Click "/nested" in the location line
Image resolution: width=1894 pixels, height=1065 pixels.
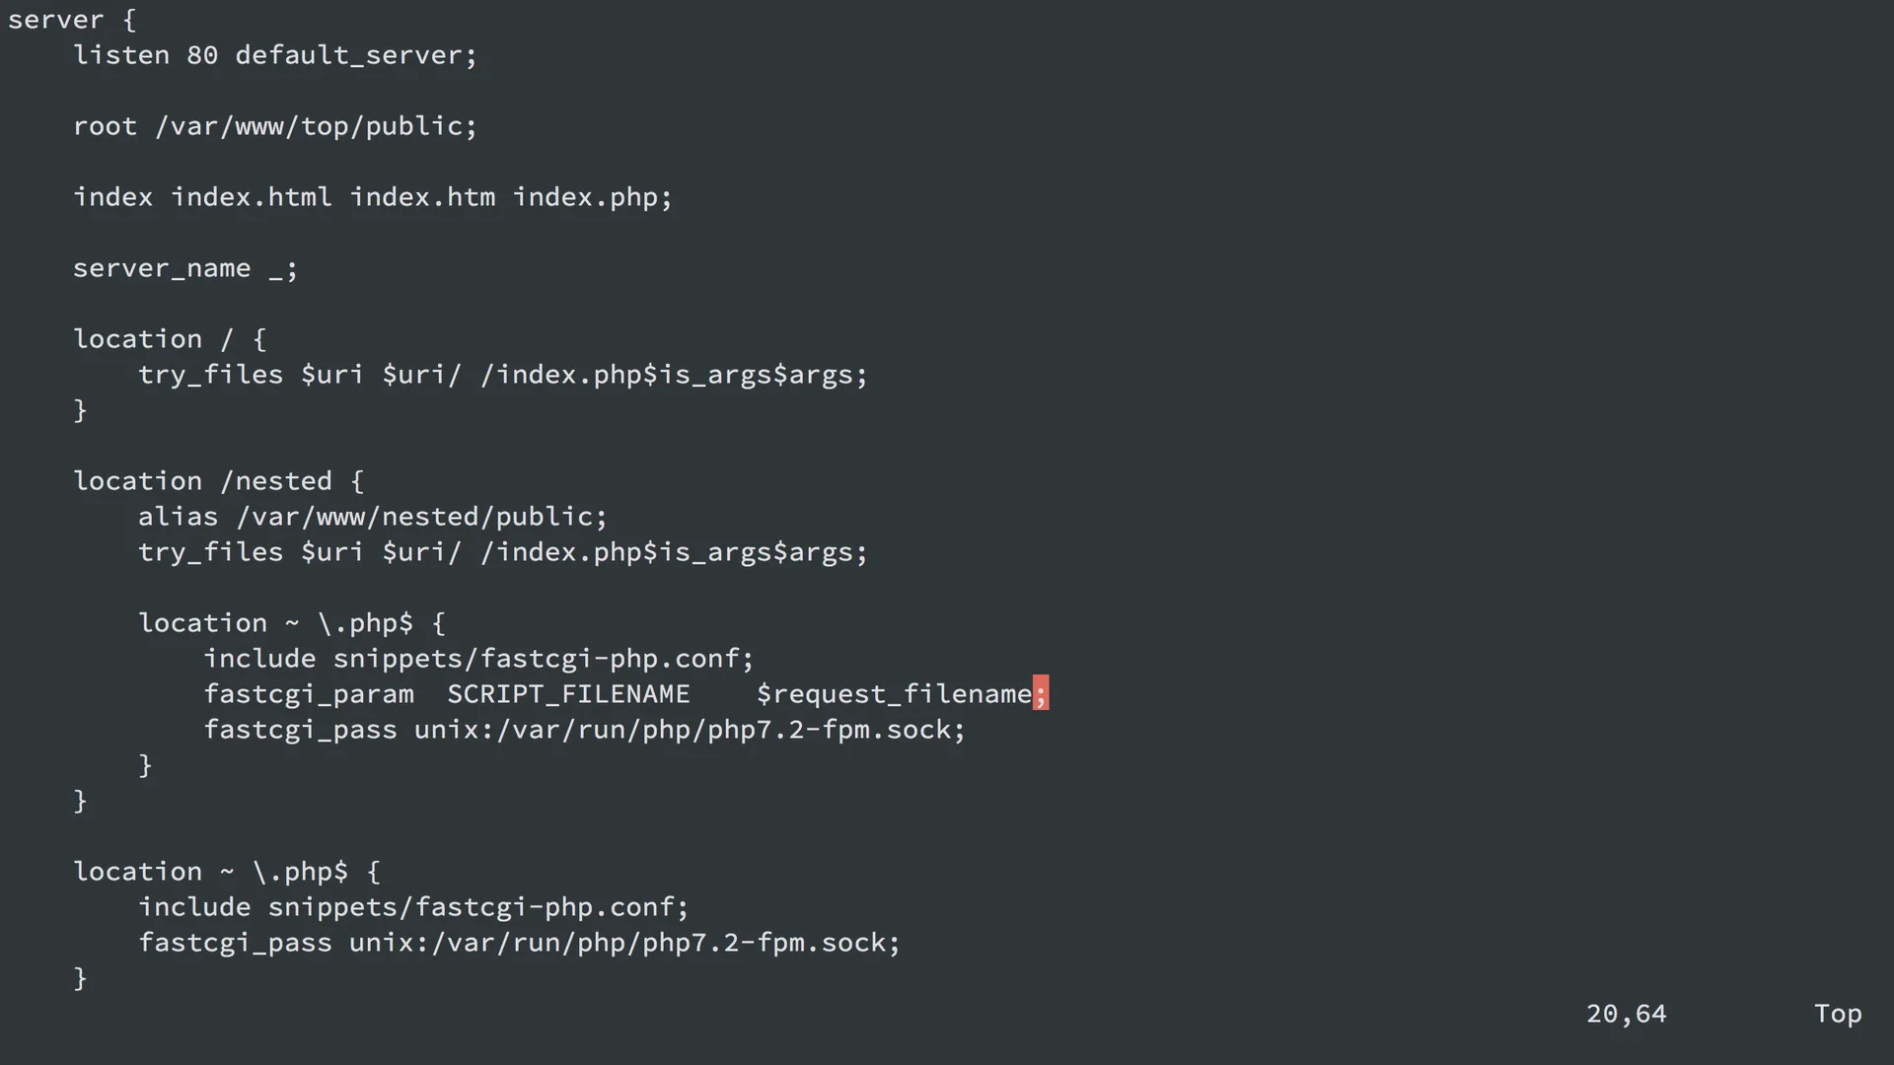pyautogui.click(x=276, y=481)
